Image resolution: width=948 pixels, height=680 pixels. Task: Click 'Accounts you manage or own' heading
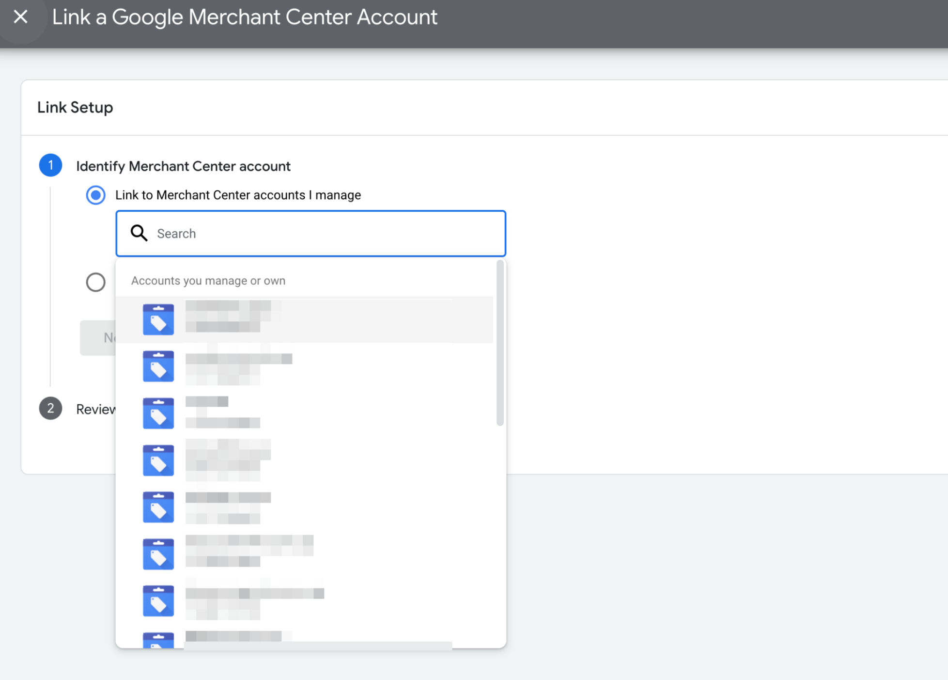[208, 281]
